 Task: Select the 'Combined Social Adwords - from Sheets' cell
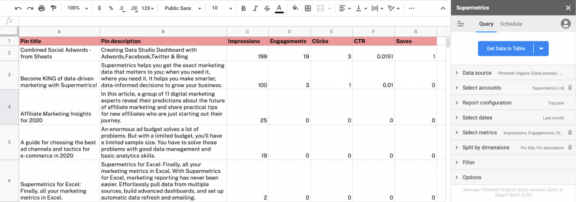(x=59, y=53)
